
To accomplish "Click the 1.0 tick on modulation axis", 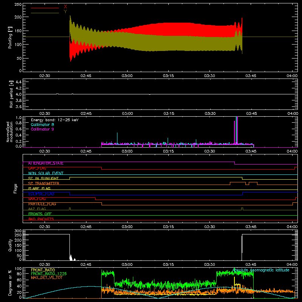I will (18, 117).
